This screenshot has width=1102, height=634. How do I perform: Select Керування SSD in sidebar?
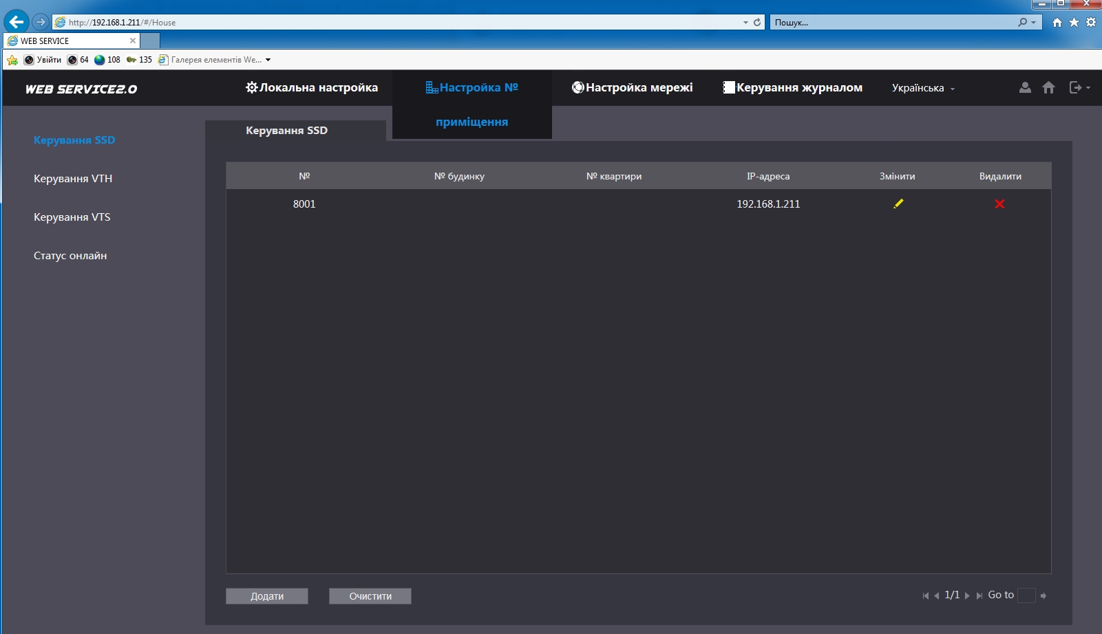tap(74, 140)
